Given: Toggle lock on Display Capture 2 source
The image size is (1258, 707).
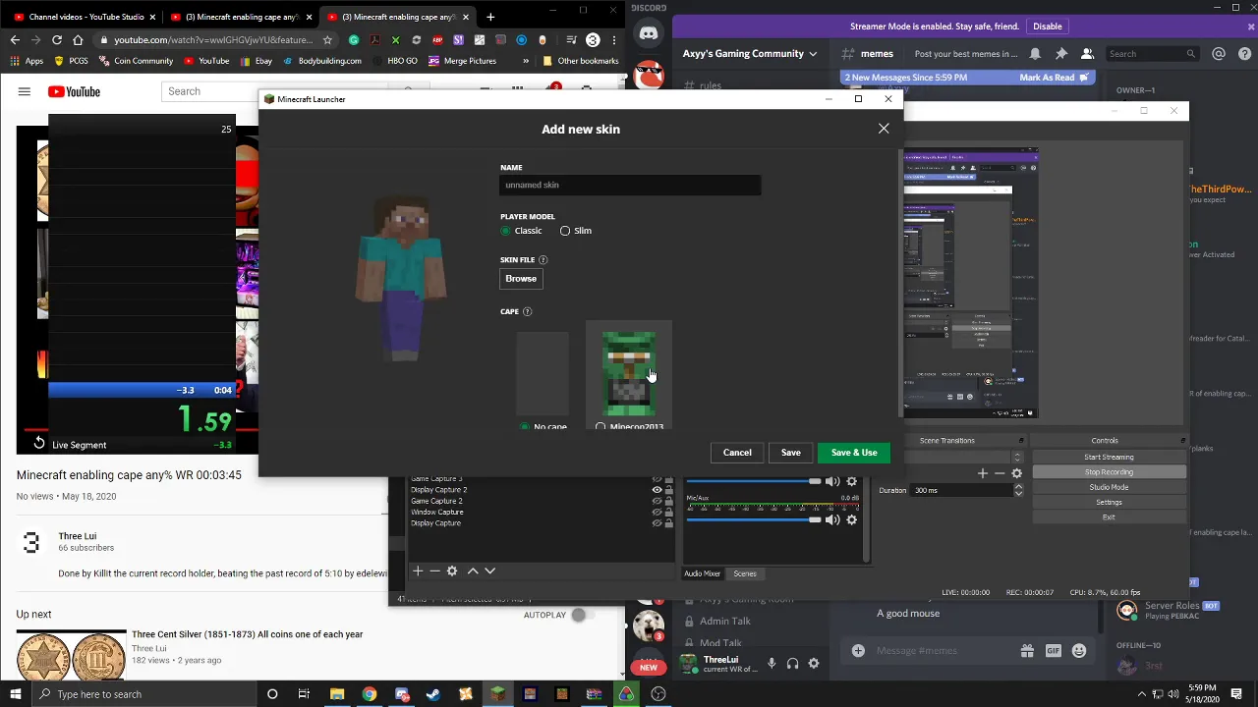Looking at the screenshot, I should pos(669,490).
